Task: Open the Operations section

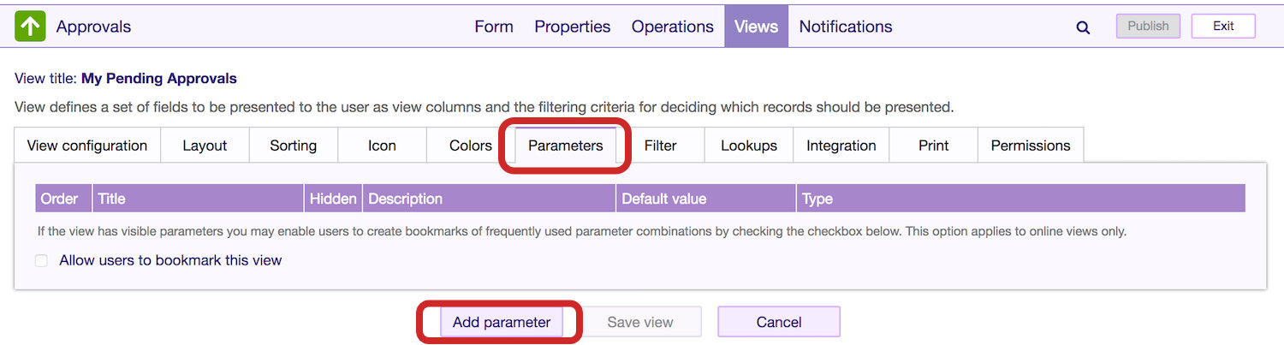Action: point(673,27)
